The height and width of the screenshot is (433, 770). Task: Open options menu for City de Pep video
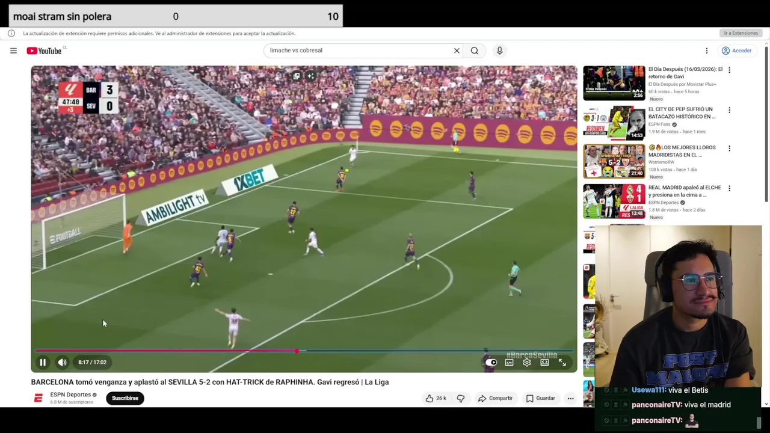[729, 111]
